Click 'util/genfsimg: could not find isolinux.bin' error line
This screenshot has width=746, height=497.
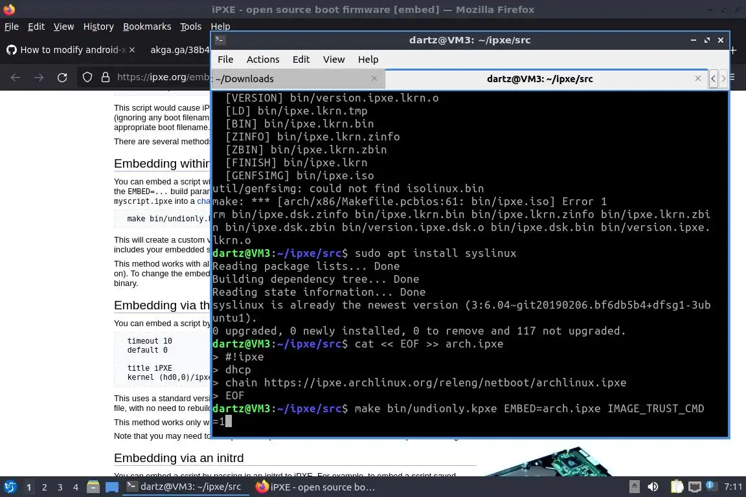[348, 188]
